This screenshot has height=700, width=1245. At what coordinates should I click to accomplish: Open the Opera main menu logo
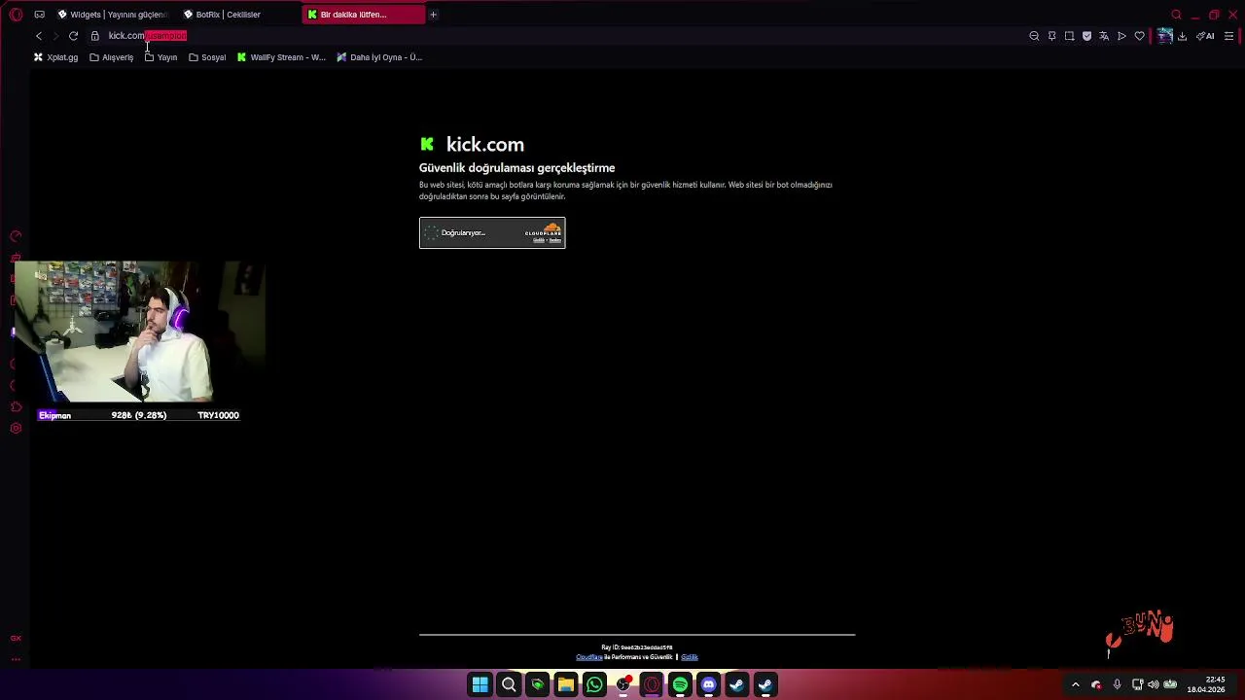tap(16, 15)
